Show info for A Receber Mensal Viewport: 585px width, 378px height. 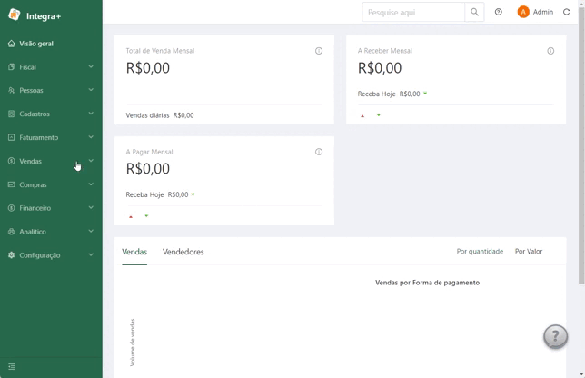[550, 51]
